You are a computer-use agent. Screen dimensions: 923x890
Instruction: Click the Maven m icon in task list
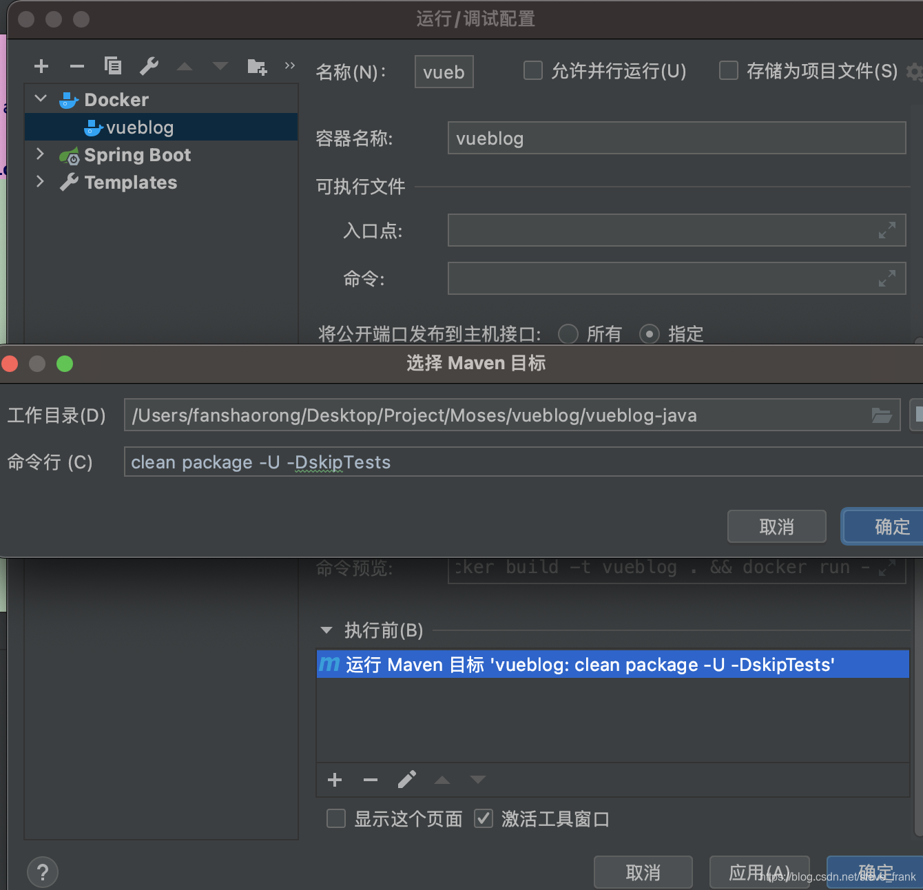point(329,663)
